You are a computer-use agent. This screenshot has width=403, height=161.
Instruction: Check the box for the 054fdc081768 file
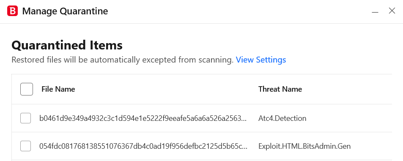pyautogui.click(x=25, y=146)
